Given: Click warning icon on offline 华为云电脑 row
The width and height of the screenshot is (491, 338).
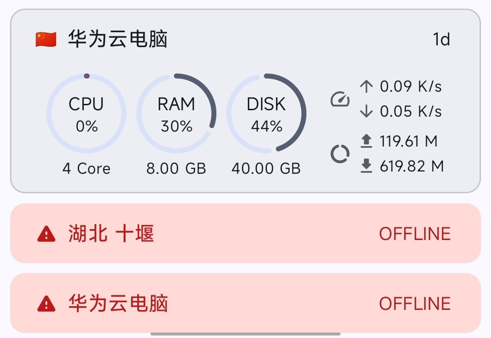Looking at the screenshot, I should click(x=46, y=304).
